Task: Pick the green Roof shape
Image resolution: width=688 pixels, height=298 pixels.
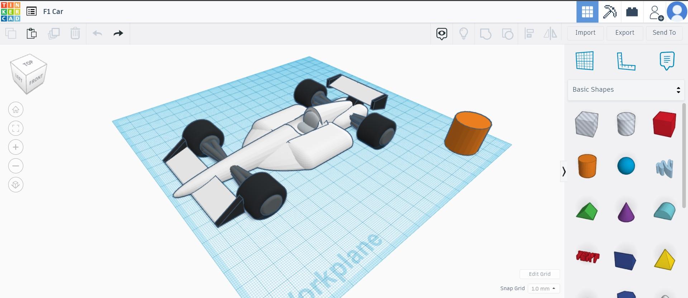Action: click(587, 211)
